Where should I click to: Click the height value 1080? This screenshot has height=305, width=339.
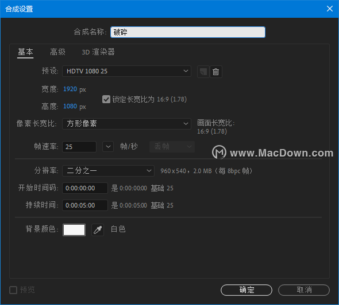(70, 106)
